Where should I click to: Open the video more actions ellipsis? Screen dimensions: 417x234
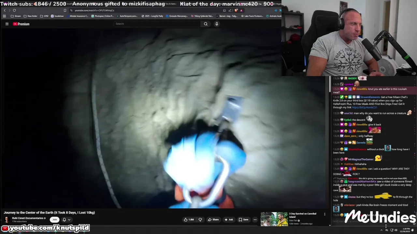[255, 220]
